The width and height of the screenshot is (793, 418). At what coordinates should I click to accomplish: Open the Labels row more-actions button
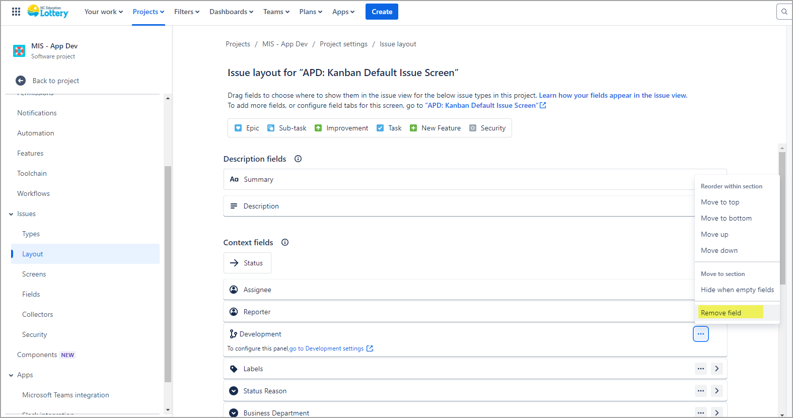[x=701, y=369]
